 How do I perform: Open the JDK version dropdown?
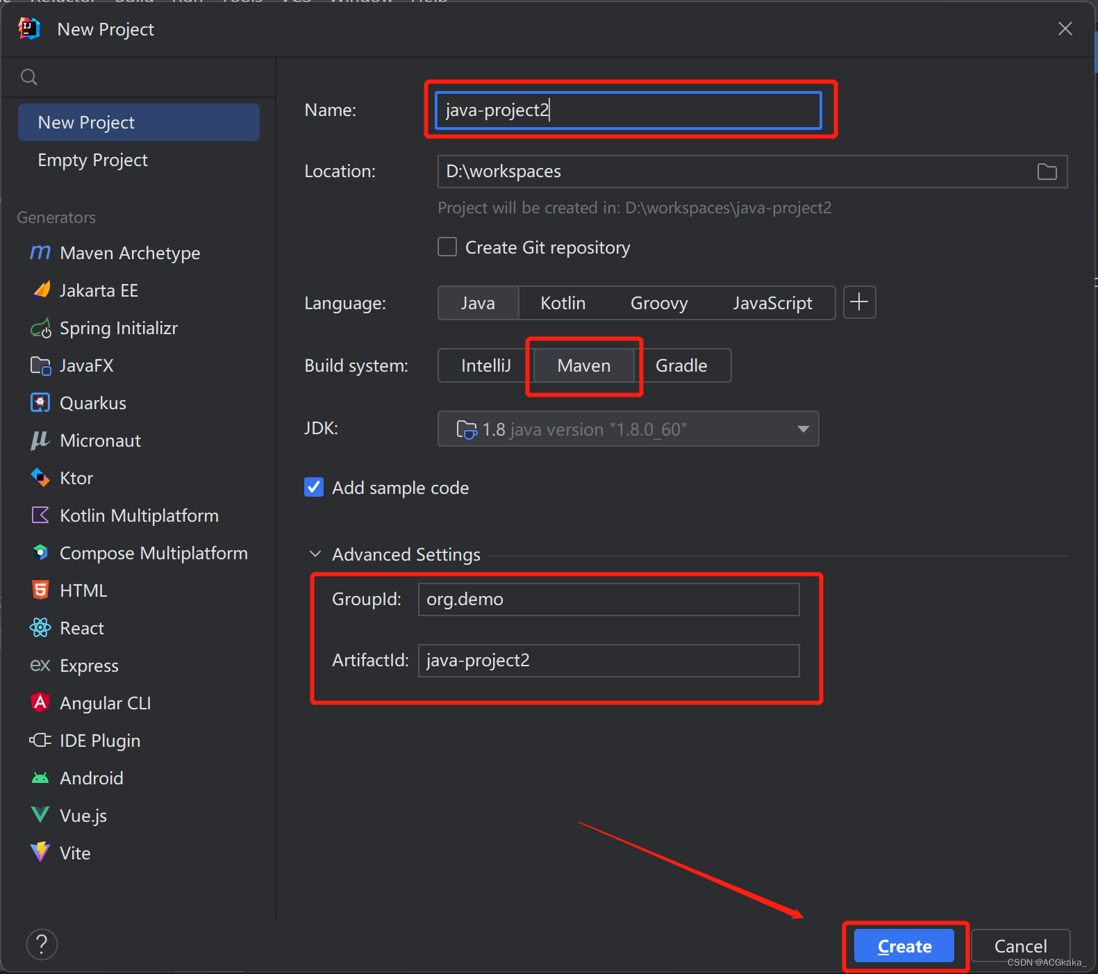(x=629, y=429)
